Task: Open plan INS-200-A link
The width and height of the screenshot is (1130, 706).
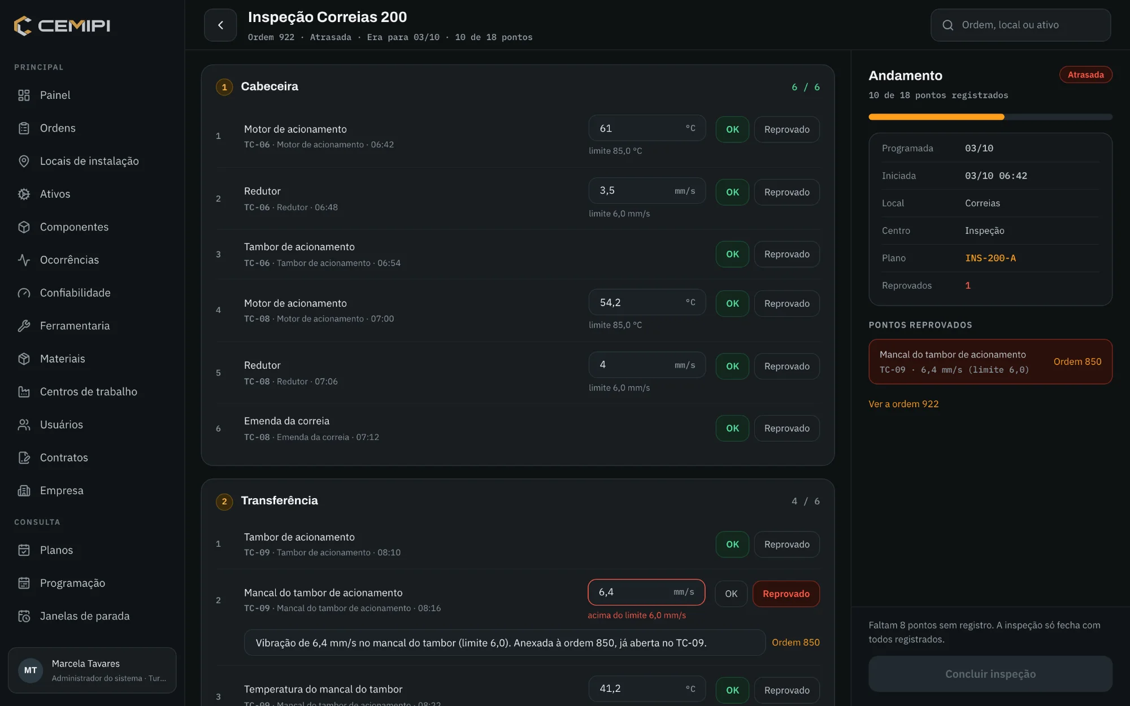Action: coord(990,258)
